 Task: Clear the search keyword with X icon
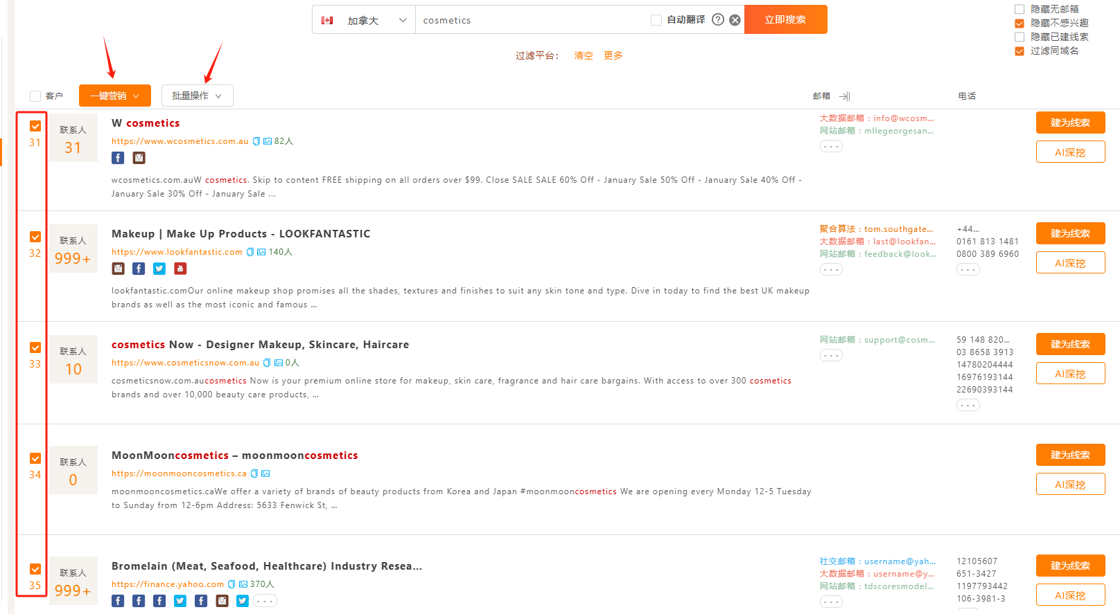[735, 20]
